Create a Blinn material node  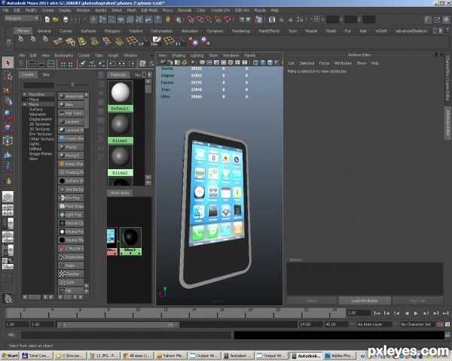pos(71,105)
